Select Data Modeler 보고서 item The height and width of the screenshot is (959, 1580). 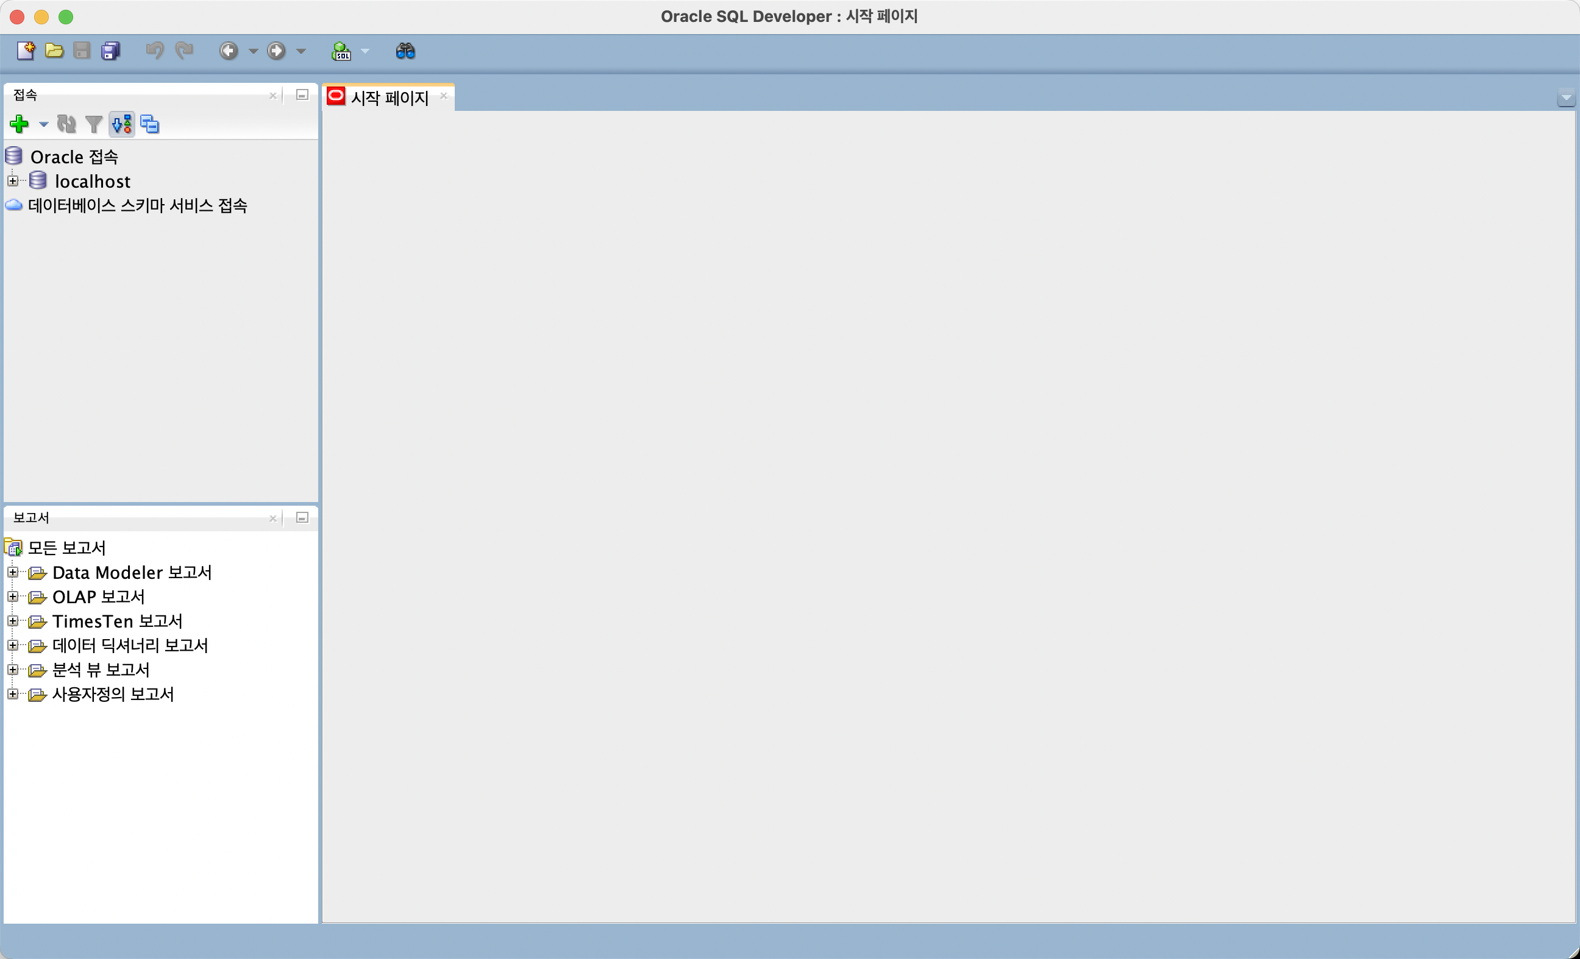(132, 572)
